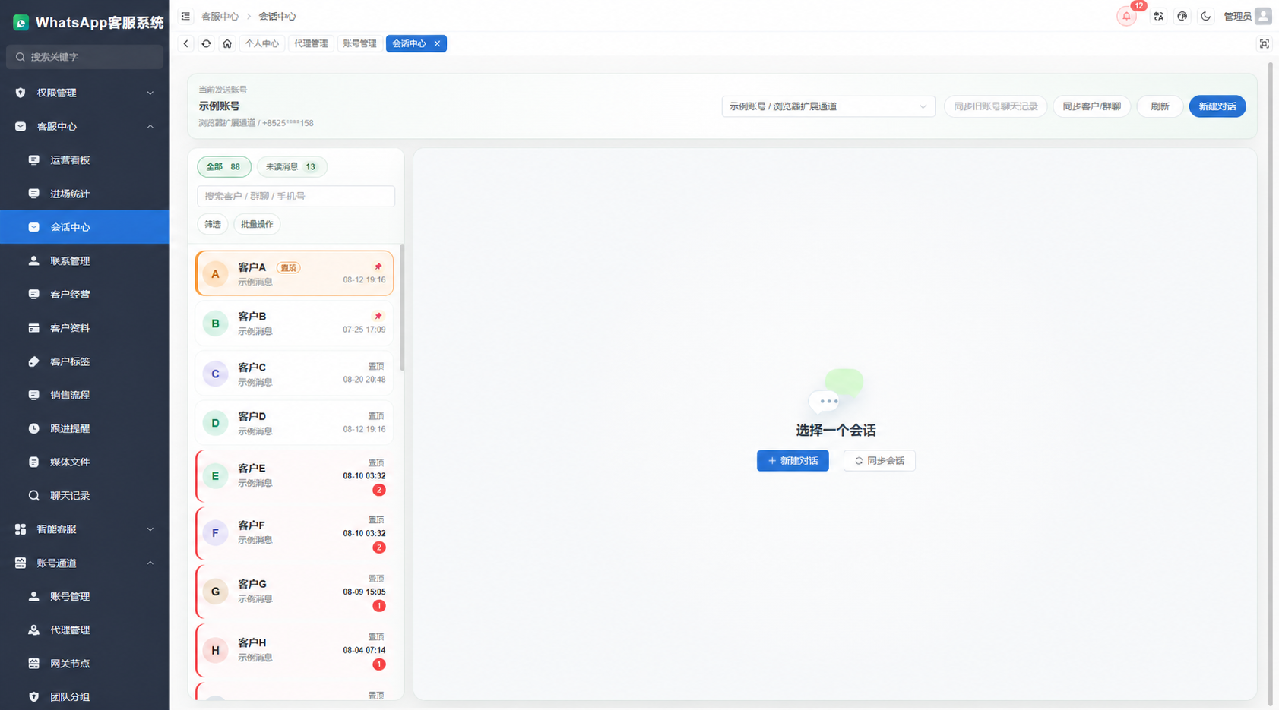The height and width of the screenshot is (710, 1279).
Task: Open 进场统计 in the sidebar
Action: point(84,194)
